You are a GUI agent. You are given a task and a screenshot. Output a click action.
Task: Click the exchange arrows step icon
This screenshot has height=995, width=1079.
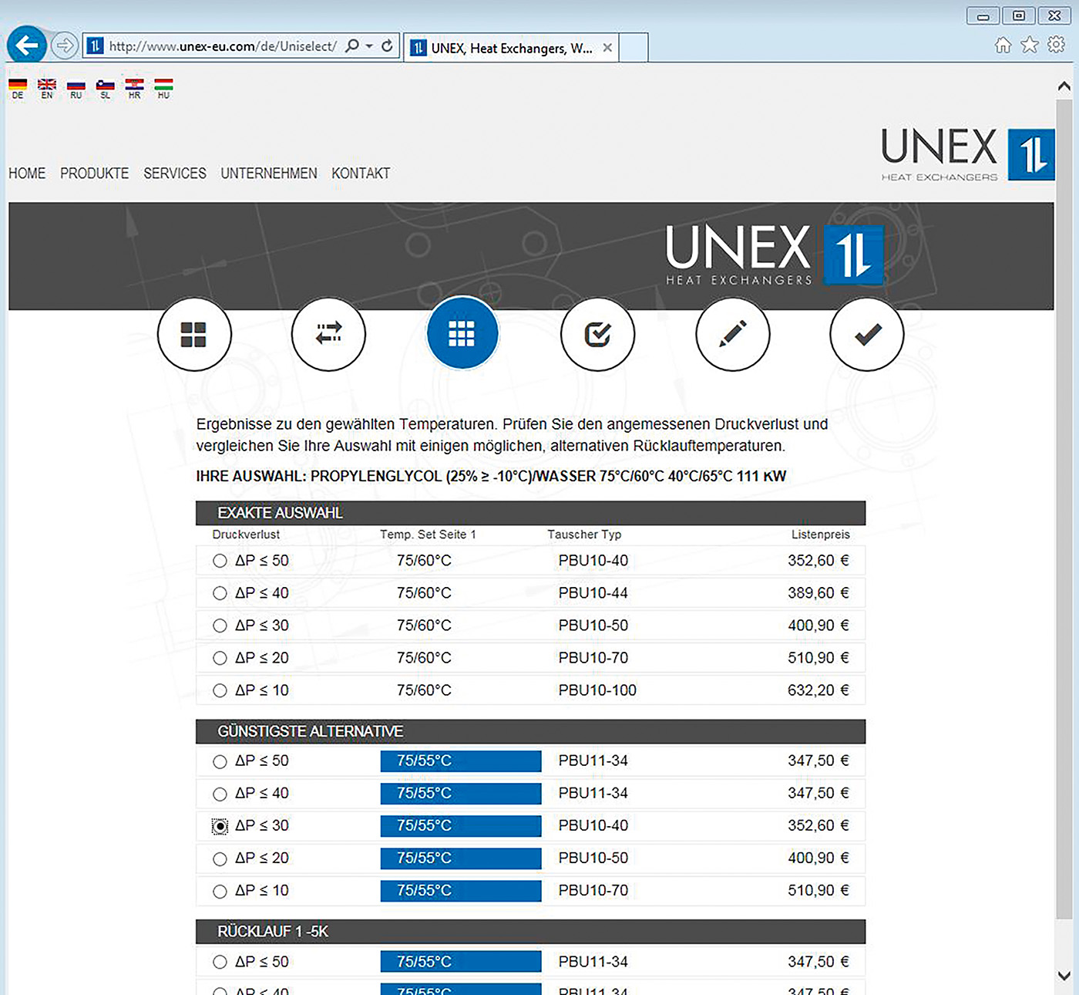tap(328, 335)
